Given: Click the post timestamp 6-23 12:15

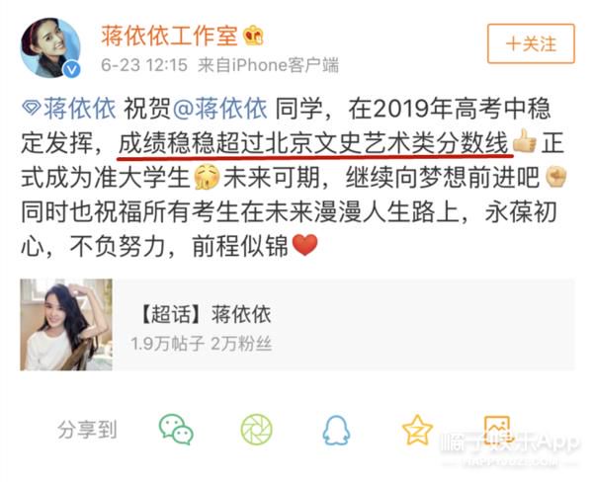Looking at the screenshot, I should (x=144, y=65).
